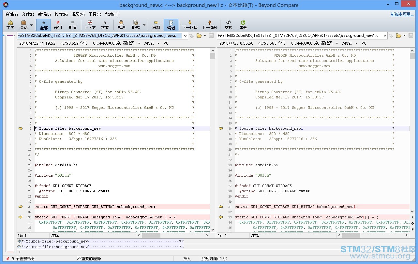Click the right pane line '#include "GUI.h"'

pos(253,175)
